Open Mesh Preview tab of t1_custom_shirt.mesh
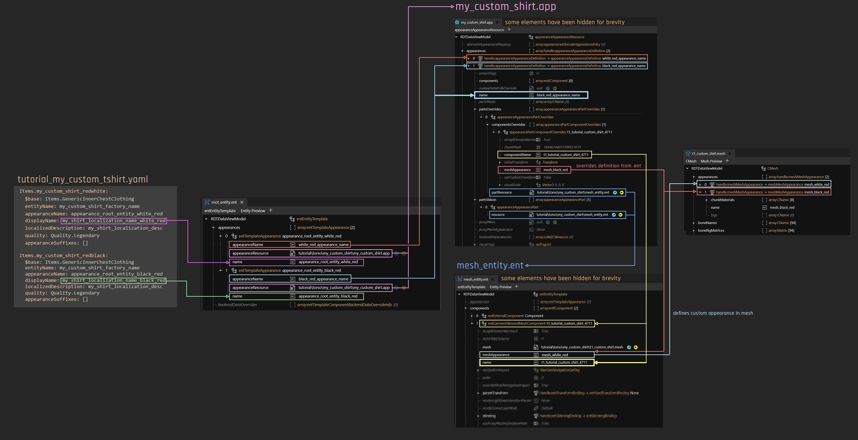The image size is (858, 440). [x=711, y=161]
